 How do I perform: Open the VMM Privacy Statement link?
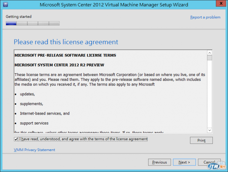[35, 150]
